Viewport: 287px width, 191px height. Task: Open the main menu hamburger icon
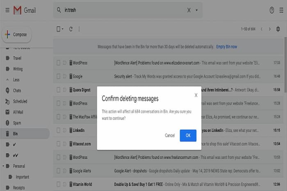coord(7,10)
